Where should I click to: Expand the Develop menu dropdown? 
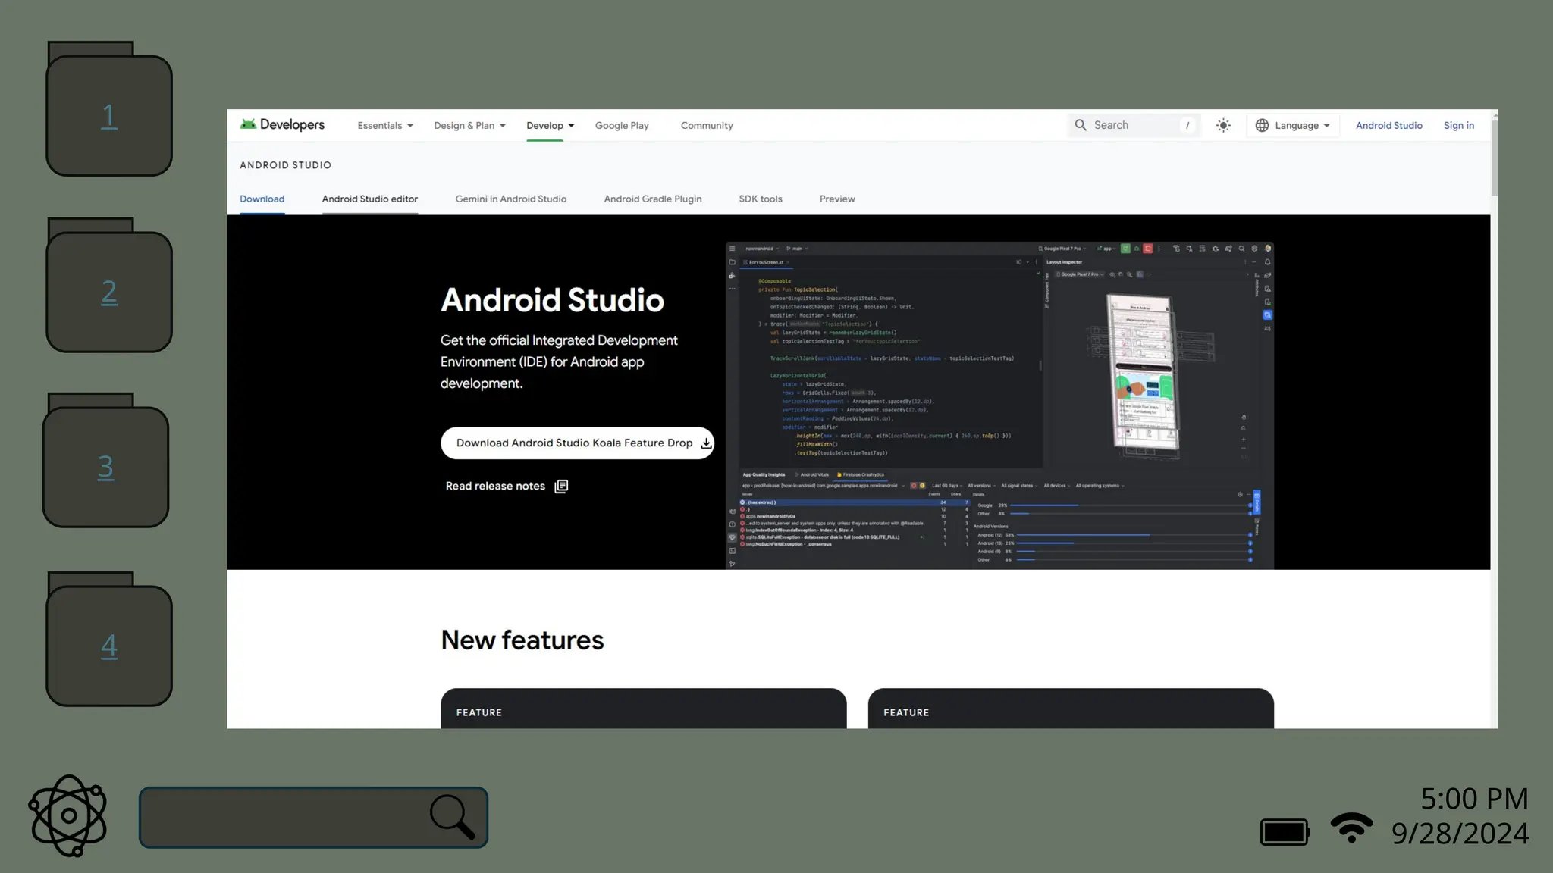(x=551, y=126)
